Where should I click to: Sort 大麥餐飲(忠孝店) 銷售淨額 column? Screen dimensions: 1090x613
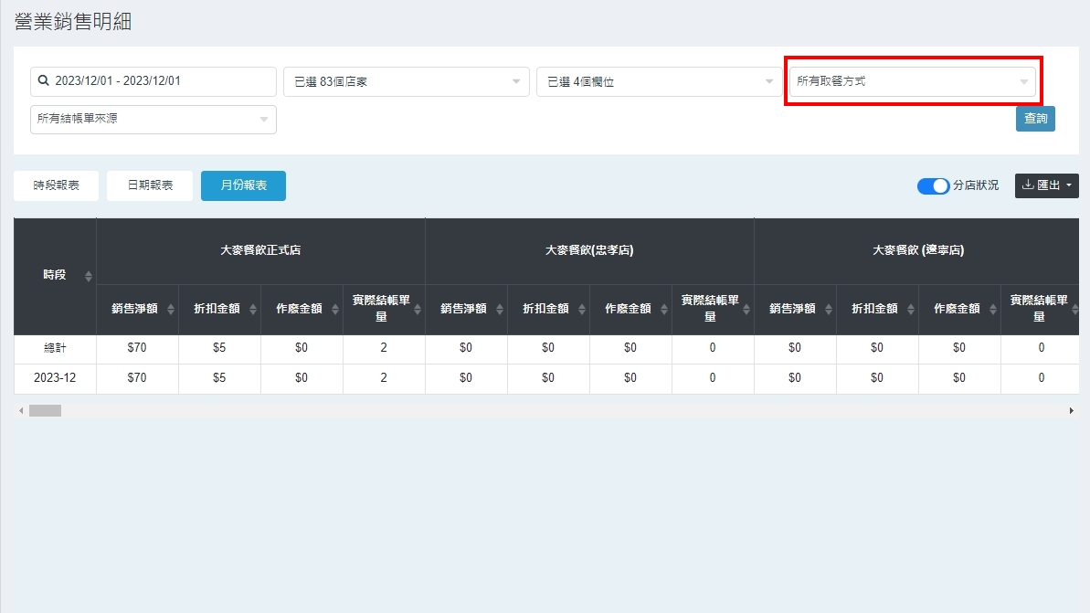click(x=499, y=310)
